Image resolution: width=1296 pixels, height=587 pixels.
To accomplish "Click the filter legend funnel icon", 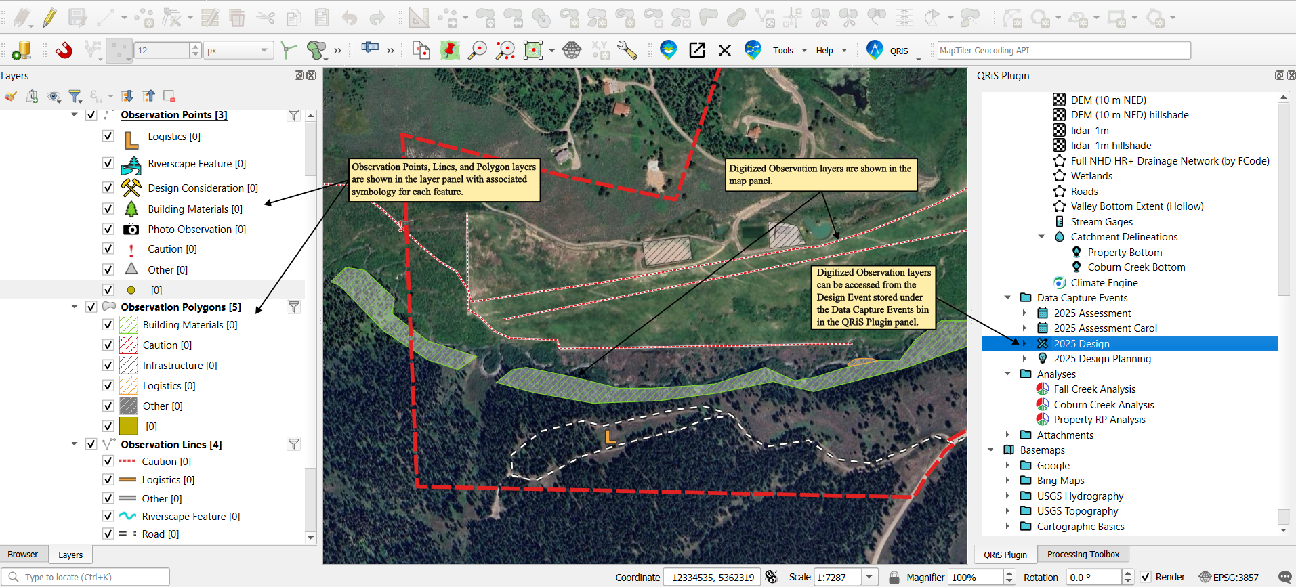I will (75, 96).
